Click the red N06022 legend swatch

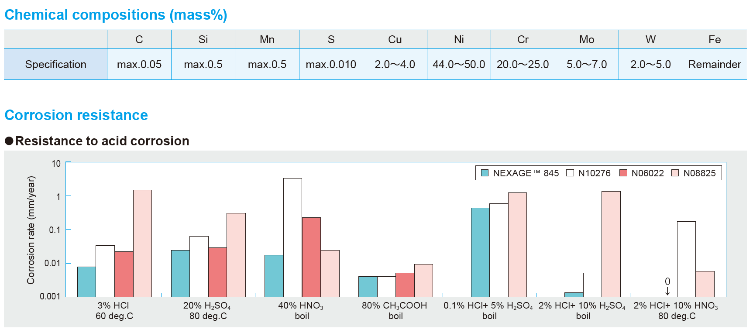tap(623, 173)
